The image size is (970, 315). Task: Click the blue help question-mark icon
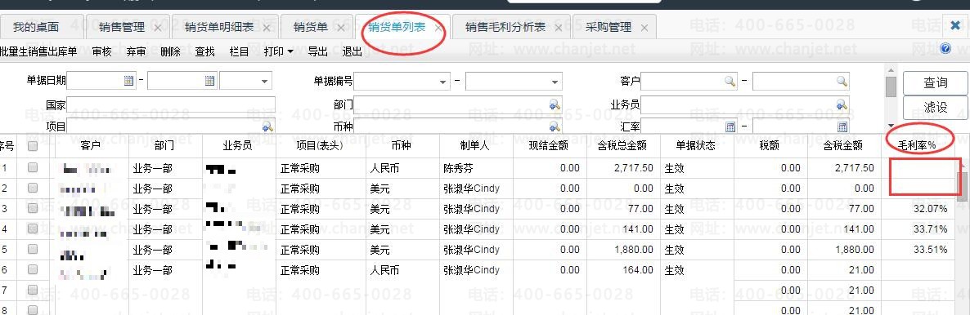tap(945, 49)
